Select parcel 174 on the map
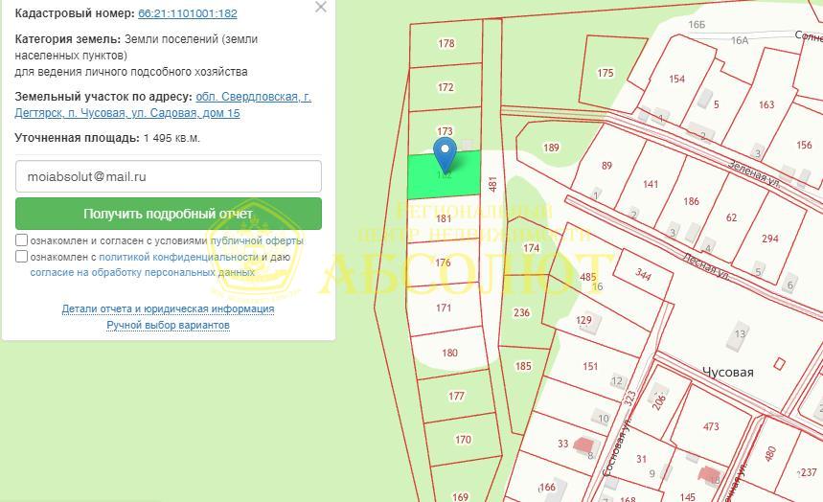Screen dimensions: 823x502 (531, 248)
